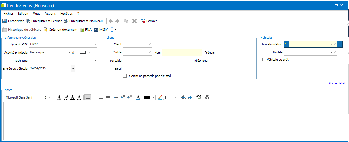Click edit pencil icon beside Client field
This screenshot has width=349, height=142.
coord(150,44)
